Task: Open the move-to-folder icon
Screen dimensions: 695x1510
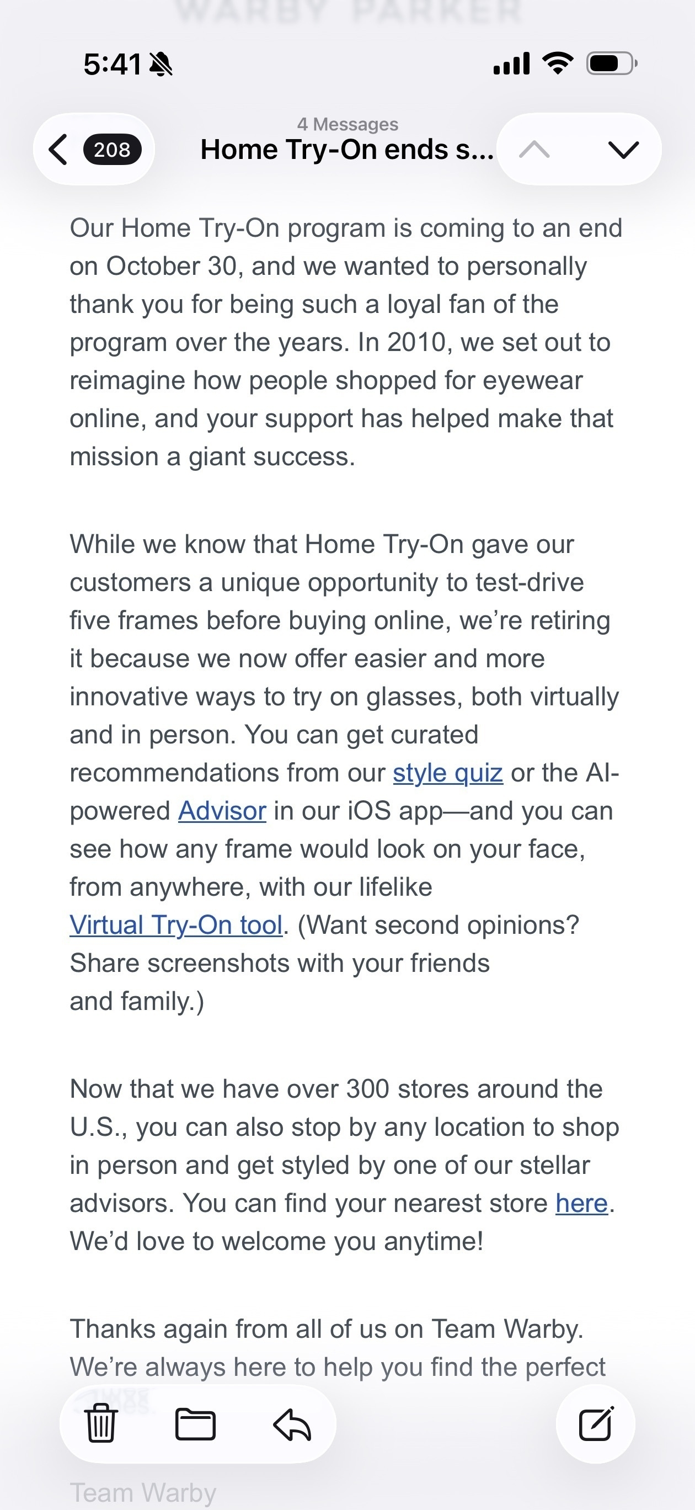Action: pos(196,1424)
